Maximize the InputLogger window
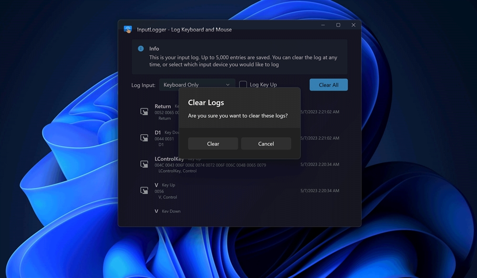 [338, 25]
